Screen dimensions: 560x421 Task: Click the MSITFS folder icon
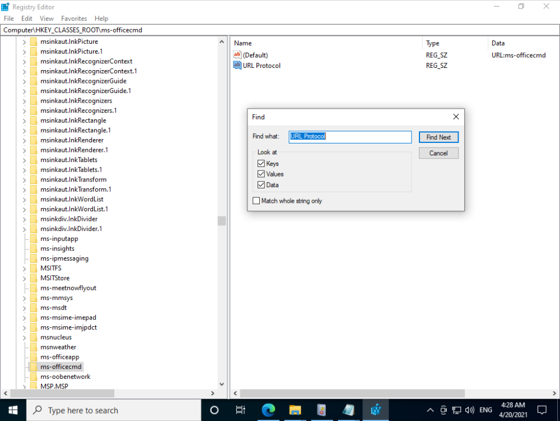point(34,268)
